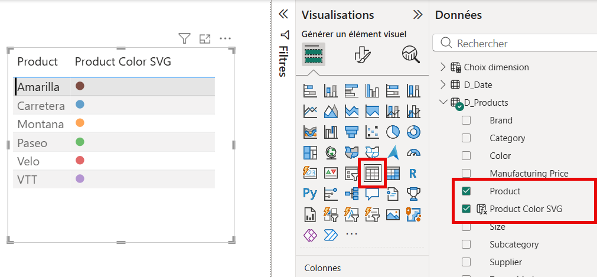Check the Brand field checkbox
The image size is (597, 277).
pos(466,120)
